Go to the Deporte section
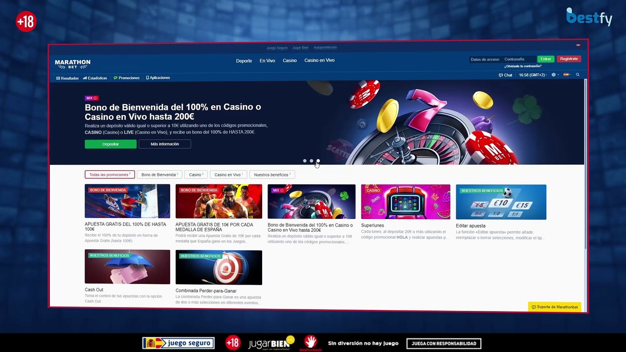The width and height of the screenshot is (626, 352). pos(244,61)
